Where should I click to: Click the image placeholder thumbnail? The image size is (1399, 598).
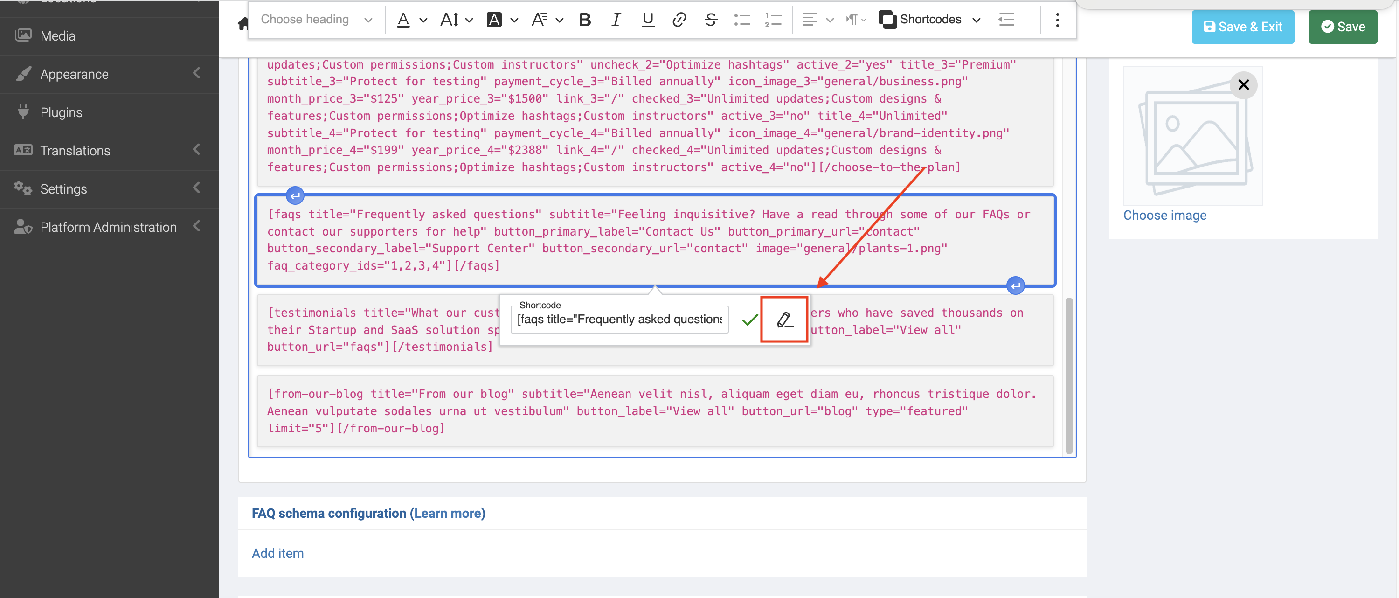click(x=1192, y=136)
